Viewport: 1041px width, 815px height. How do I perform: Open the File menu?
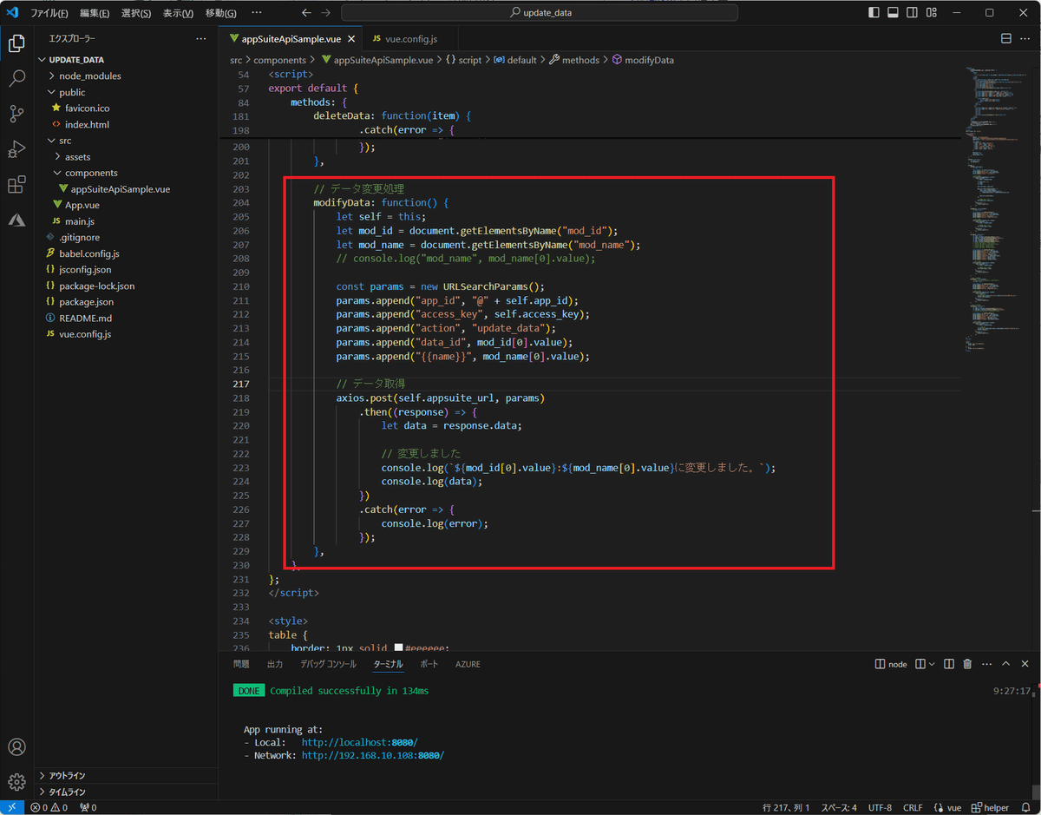pos(49,13)
